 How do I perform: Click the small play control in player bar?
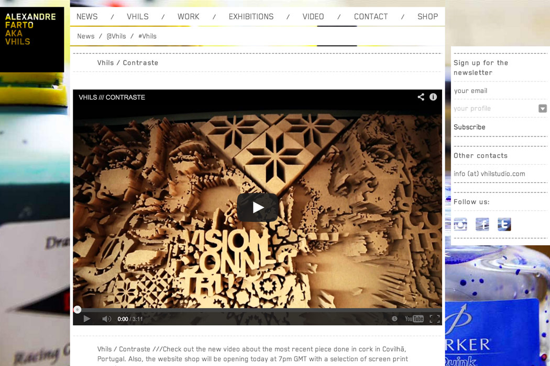coord(87,319)
